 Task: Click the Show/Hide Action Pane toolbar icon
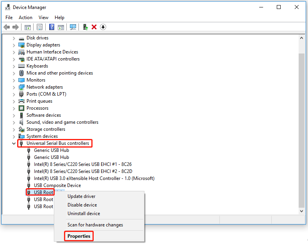61,27
